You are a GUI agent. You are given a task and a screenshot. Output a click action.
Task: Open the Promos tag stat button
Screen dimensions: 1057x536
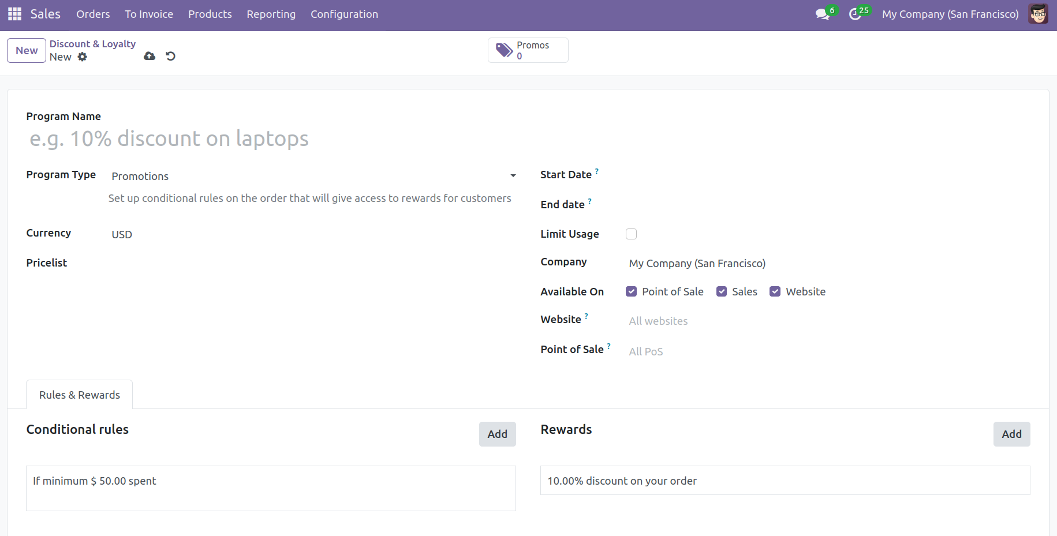(528, 50)
